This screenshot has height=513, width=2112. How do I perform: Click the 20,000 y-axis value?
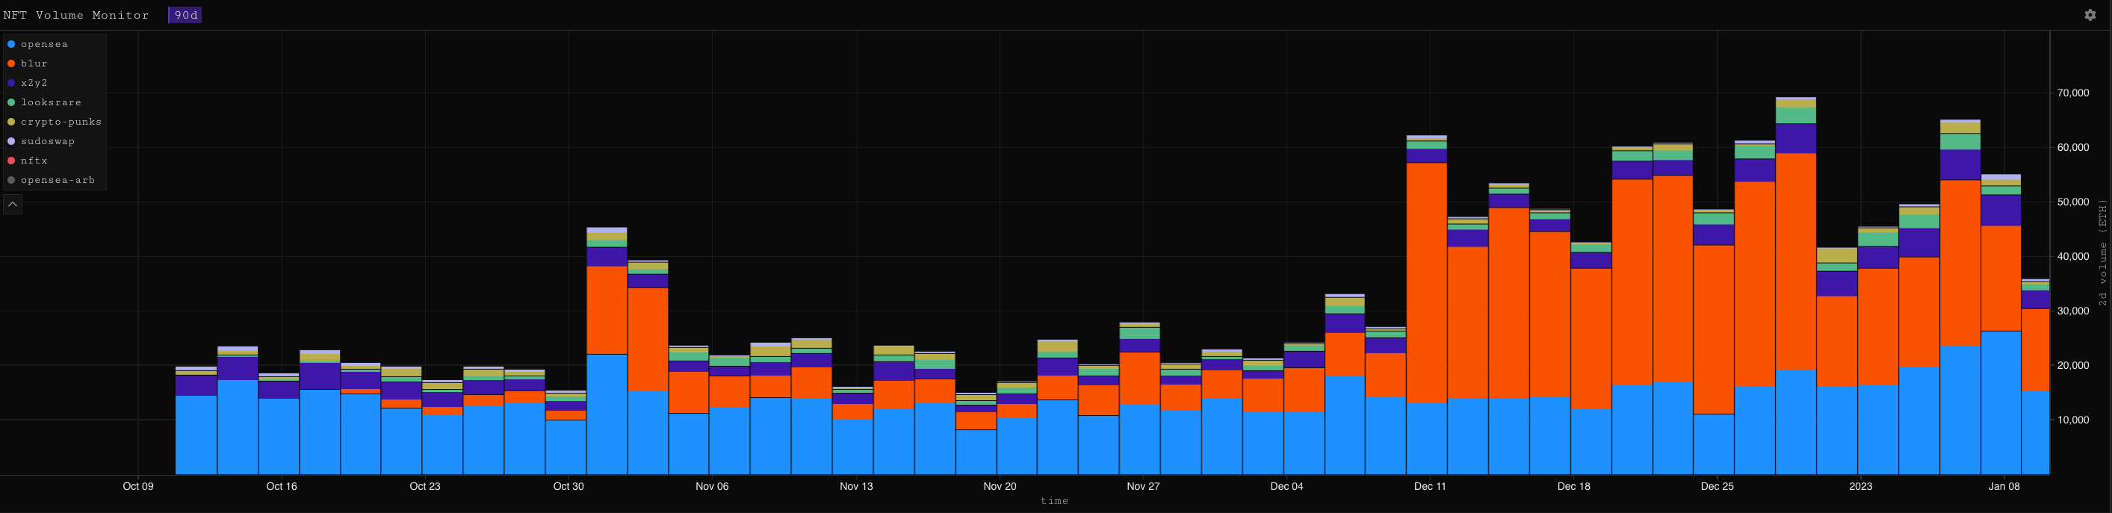[x=2072, y=365]
